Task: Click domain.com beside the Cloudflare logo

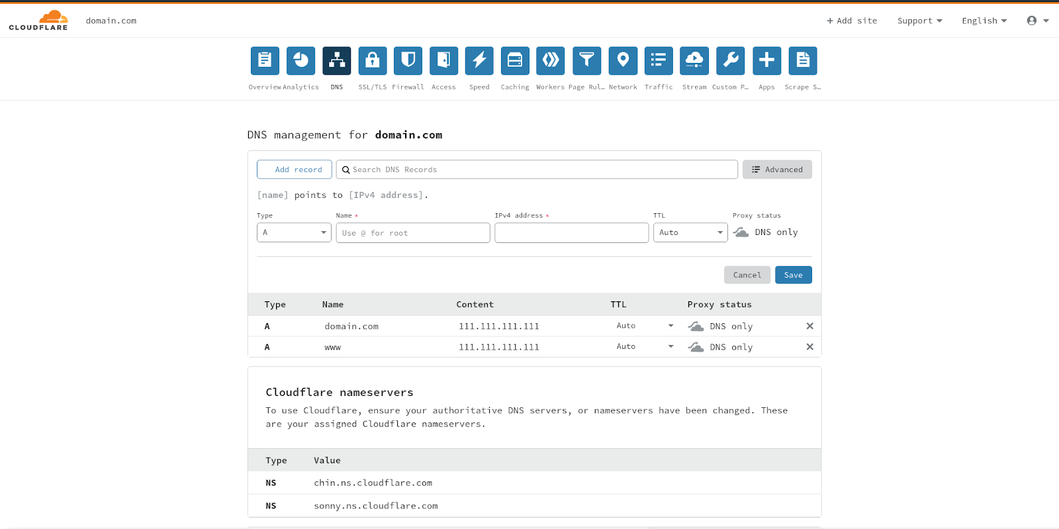Action: click(111, 21)
